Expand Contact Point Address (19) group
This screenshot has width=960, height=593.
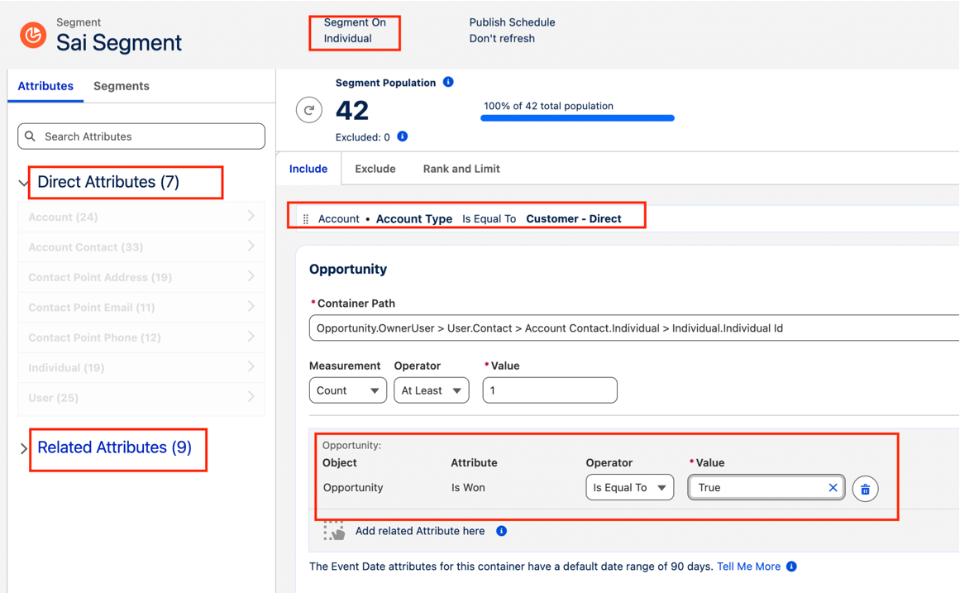pos(141,277)
